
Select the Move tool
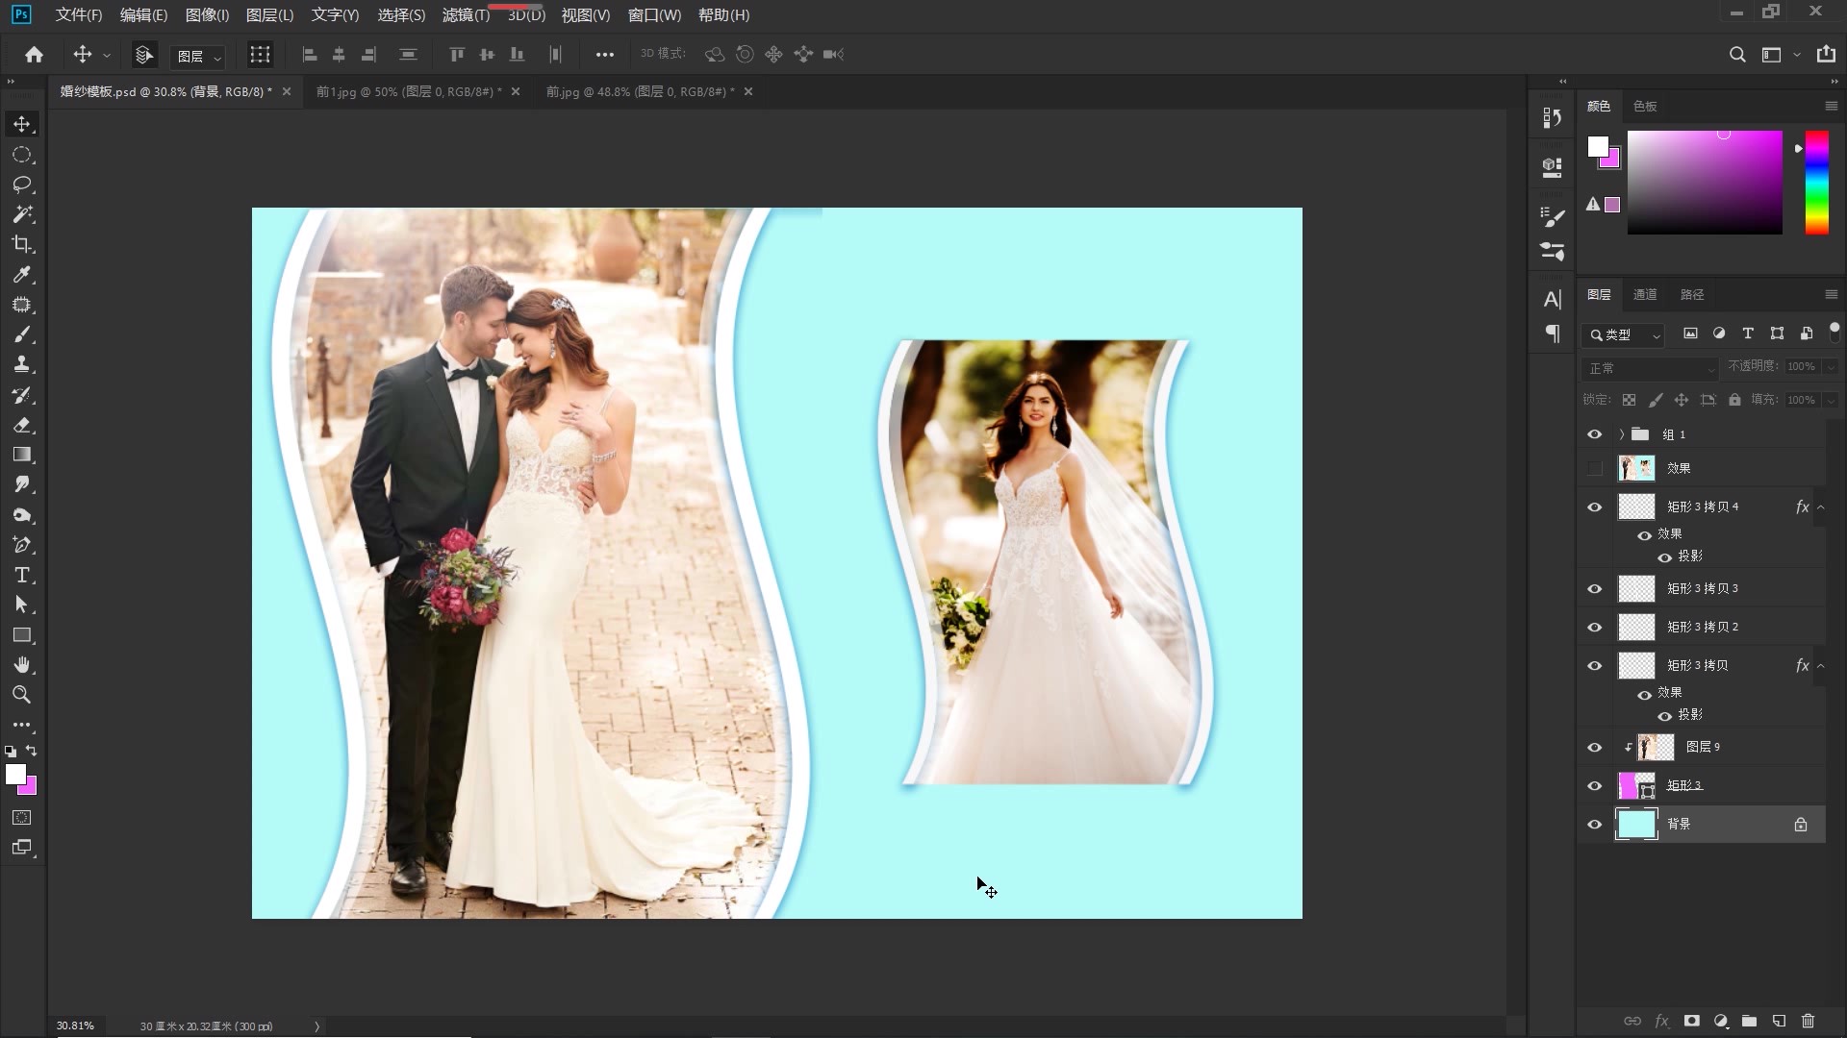[21, 123]
